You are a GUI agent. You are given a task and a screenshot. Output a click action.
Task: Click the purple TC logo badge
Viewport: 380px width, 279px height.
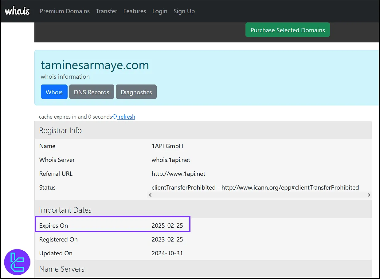(17, 262)
